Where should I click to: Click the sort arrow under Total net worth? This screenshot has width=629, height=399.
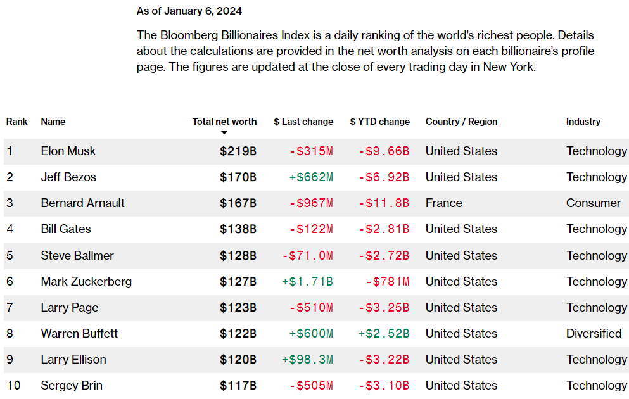pos(224,133)
